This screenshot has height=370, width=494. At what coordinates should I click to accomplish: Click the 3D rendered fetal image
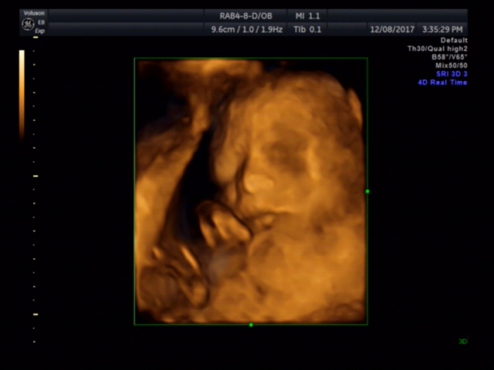point(251,191)
